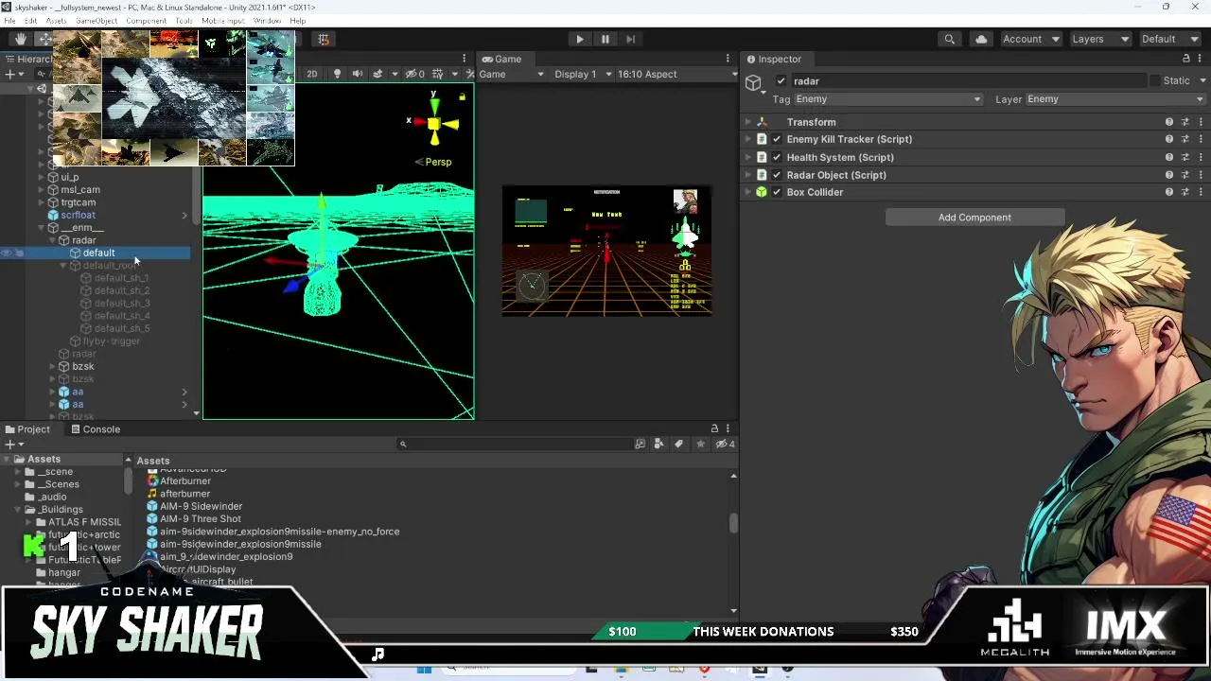1211x681 pixels.
Task: Disable the Health System script checkbox
Action: click(777, 157)
